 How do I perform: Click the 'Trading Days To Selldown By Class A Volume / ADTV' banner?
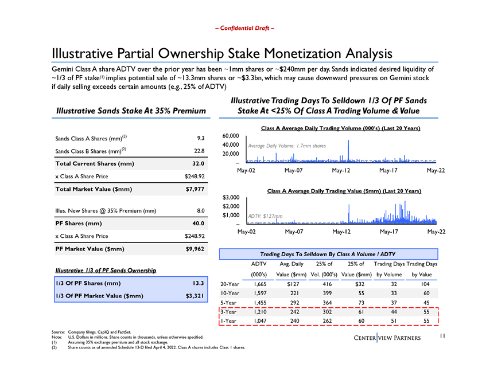pyautogui.click(x=328, y=254)
